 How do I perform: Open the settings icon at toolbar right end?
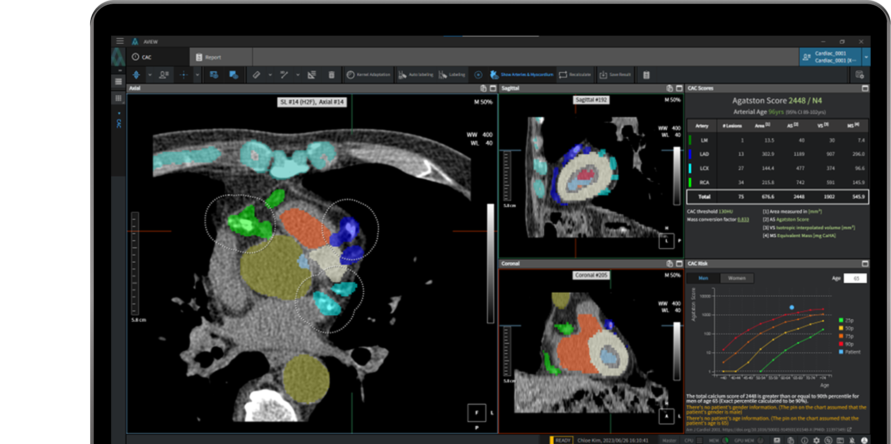click(859, 75)
